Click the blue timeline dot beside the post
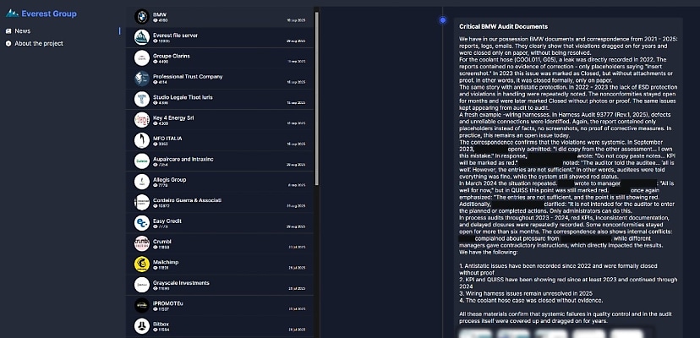Screen dimensions: 700x338 (x=442, y=20)
